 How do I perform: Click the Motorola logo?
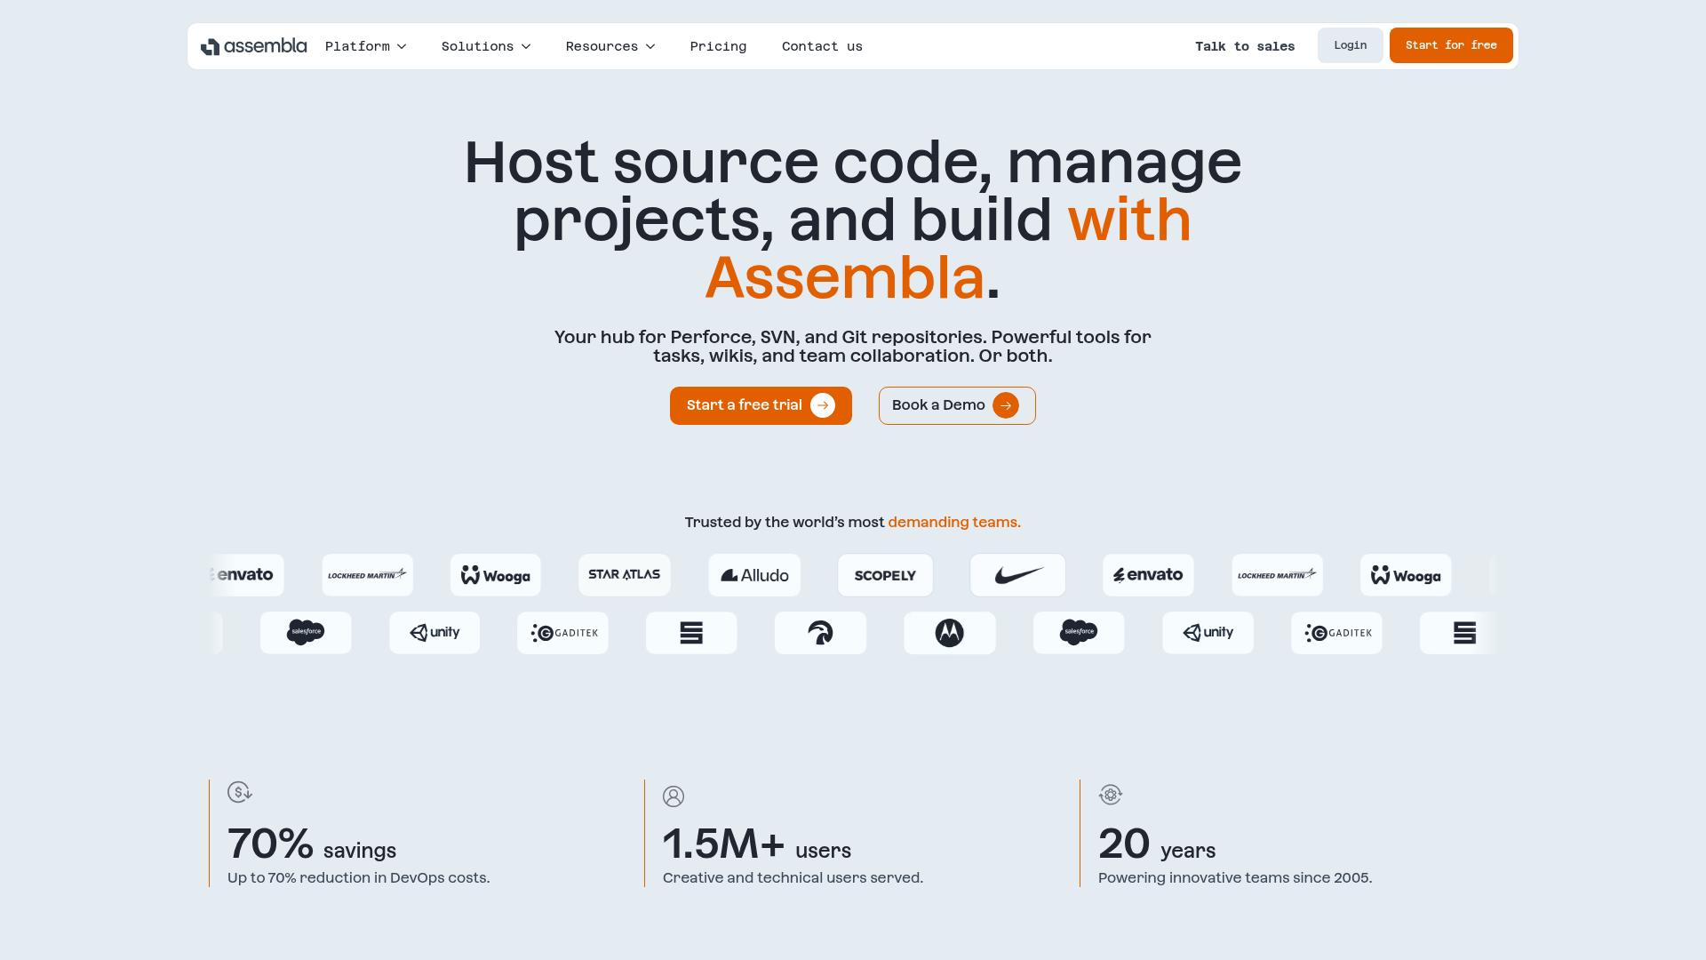[x=949, y=632]
